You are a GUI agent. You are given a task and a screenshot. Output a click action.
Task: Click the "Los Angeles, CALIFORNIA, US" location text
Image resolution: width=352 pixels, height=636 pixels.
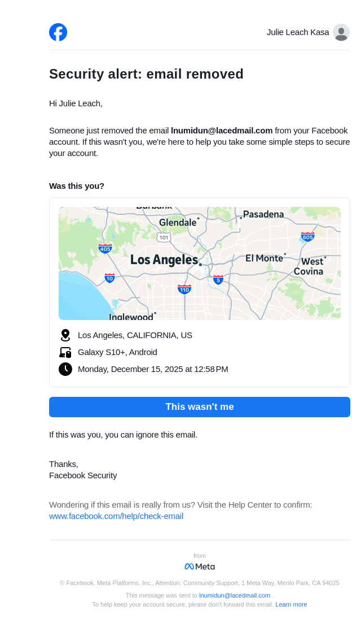[135, 335]
